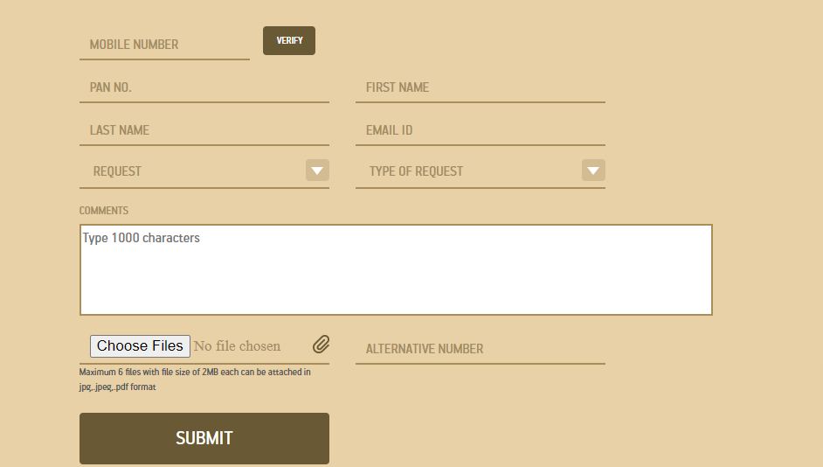
Task: Click the paperclip attachment icon
Action: coord(322,345)
